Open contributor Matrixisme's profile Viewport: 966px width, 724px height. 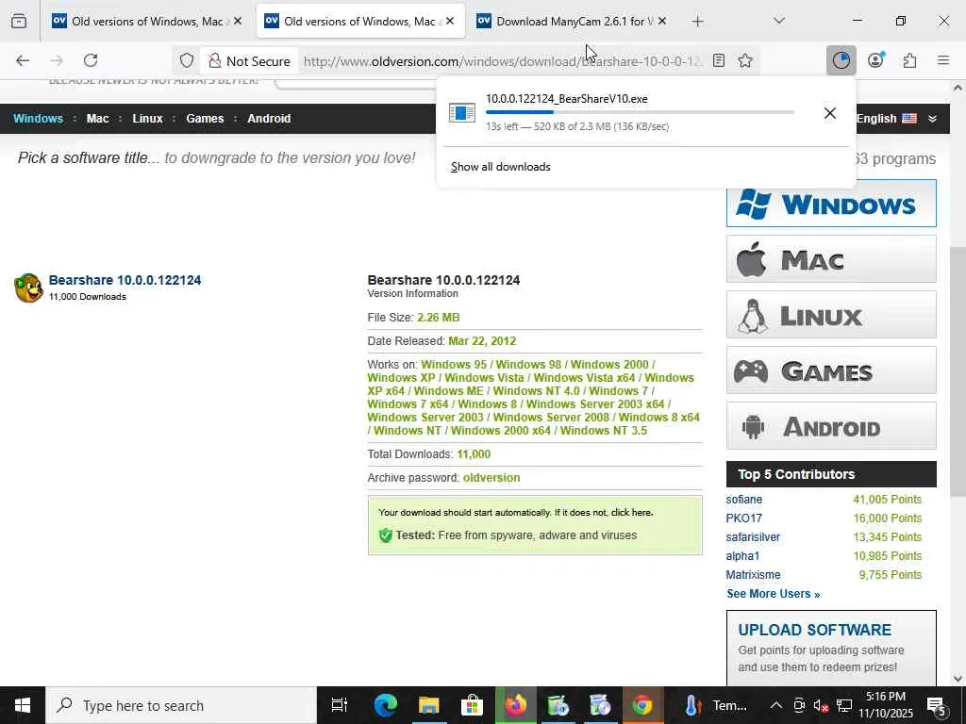pos(753,574)
